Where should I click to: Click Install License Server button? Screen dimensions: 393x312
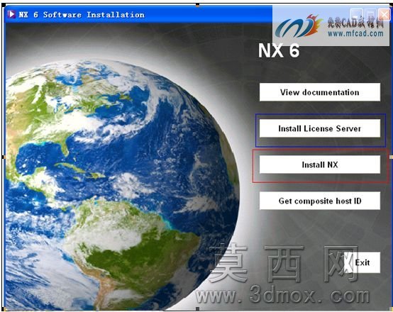coord(319,128)
